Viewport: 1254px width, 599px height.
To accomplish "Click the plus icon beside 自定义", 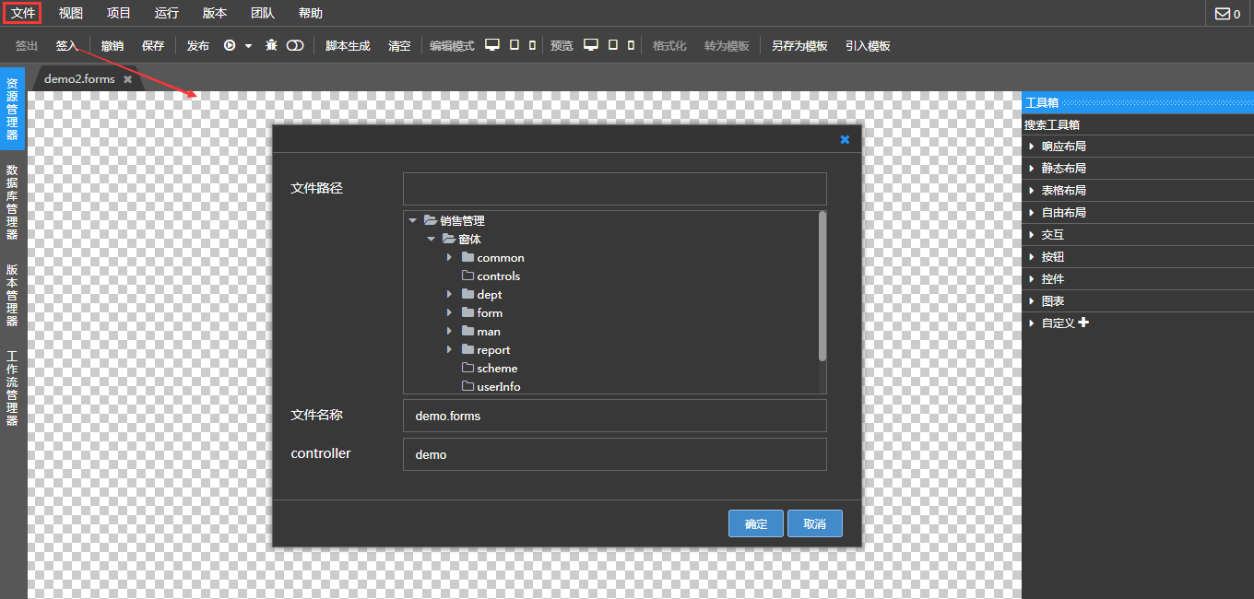I will (x=1083, y=323).
